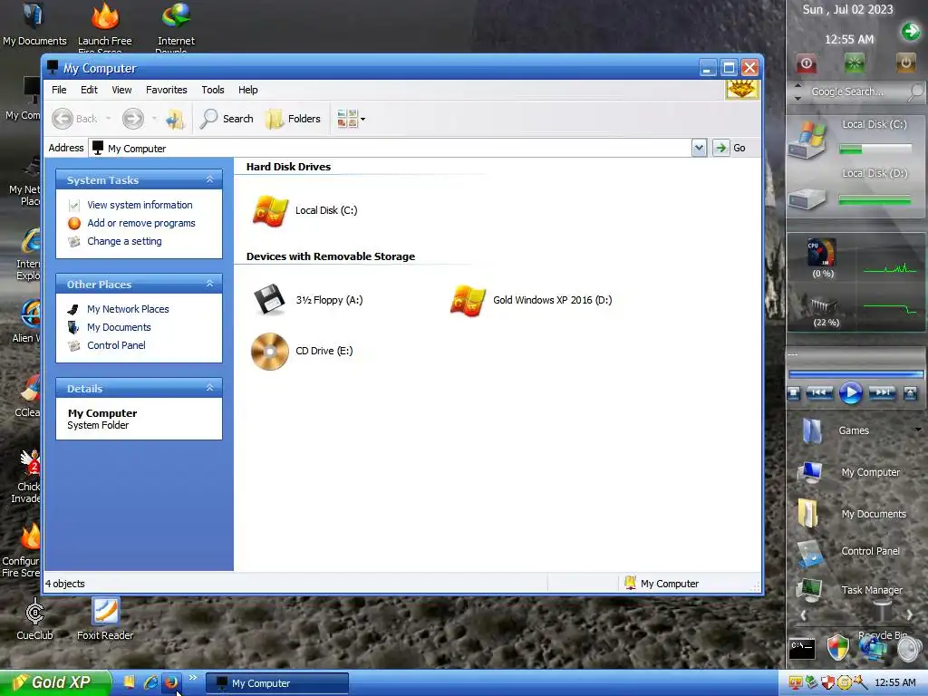Launch Internet Explorer from Quick Launch

[150, 682]
